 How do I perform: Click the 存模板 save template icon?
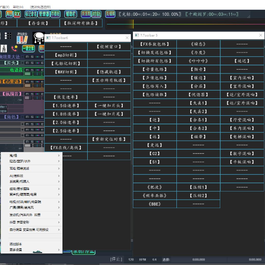tap(55, 14)
